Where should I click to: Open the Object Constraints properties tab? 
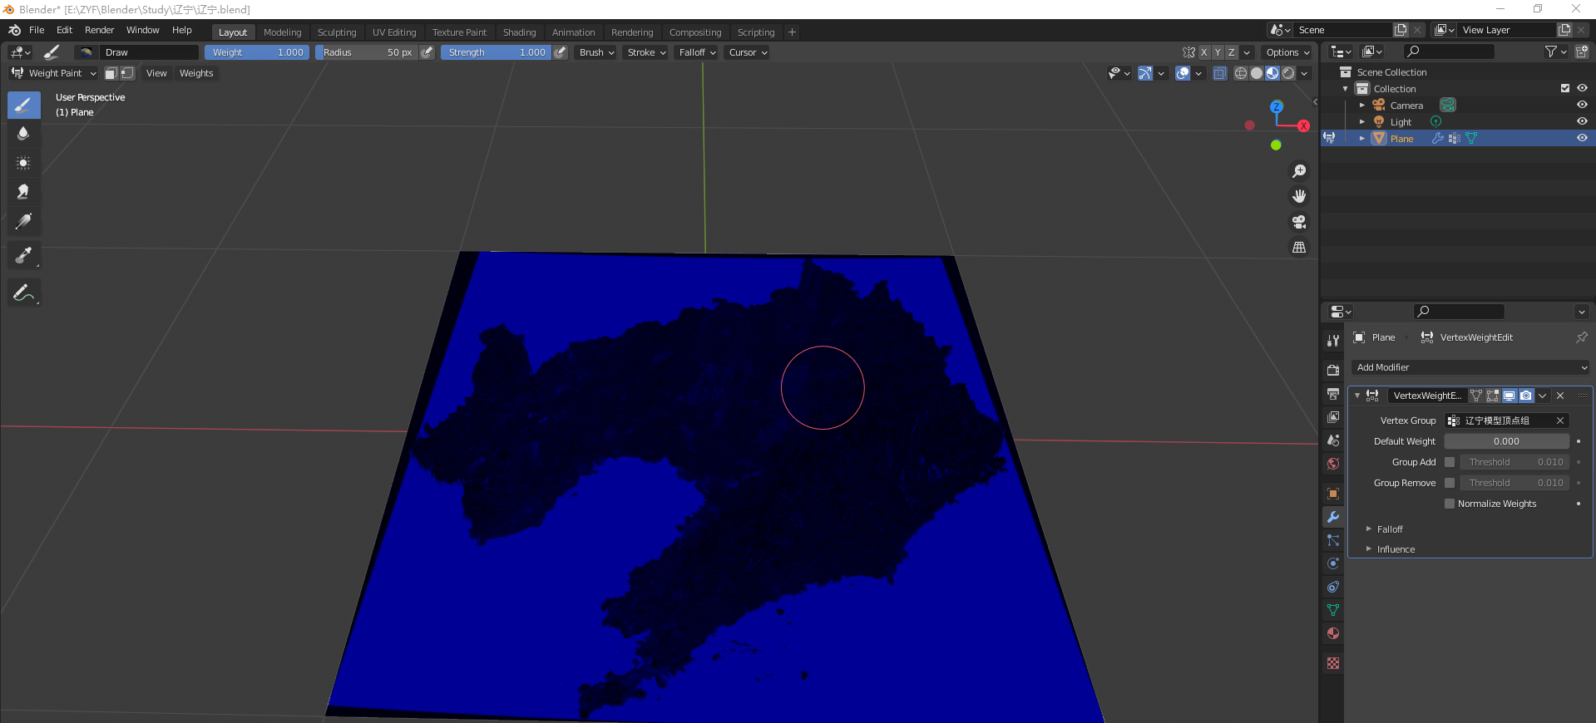1333,586
